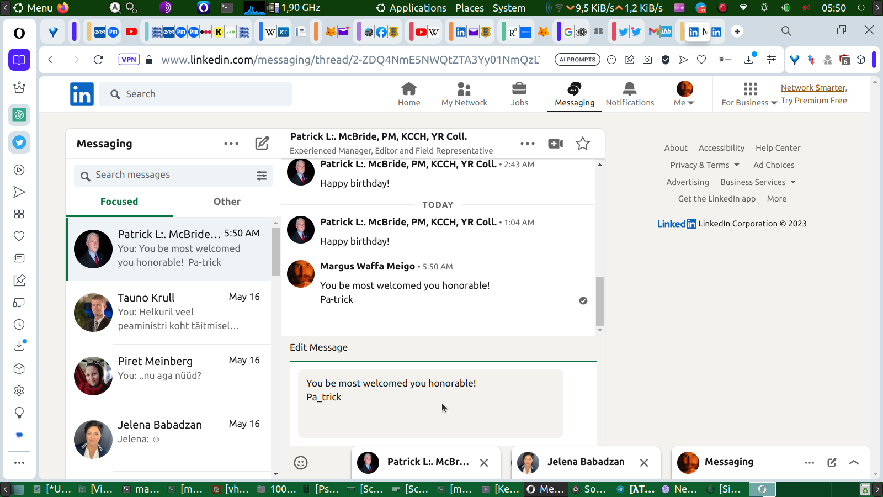Open emoji picker below the edit message box

pyautogui.click(x=301, y=463)
